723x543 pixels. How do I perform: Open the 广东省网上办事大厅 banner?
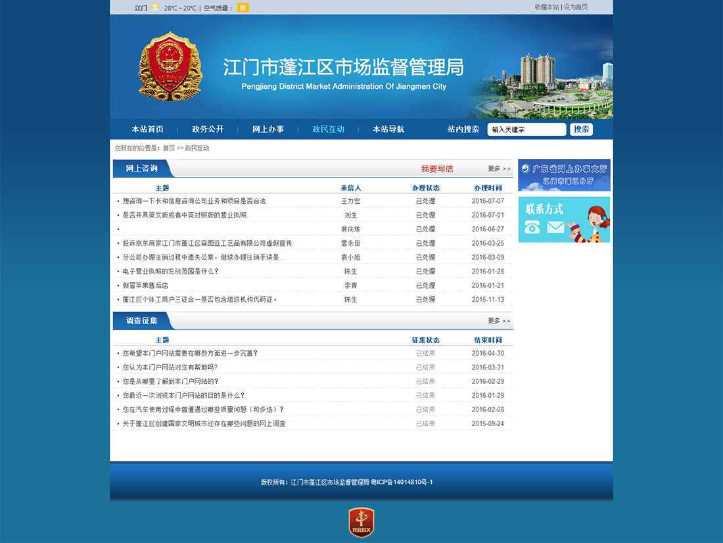point(564,175)
